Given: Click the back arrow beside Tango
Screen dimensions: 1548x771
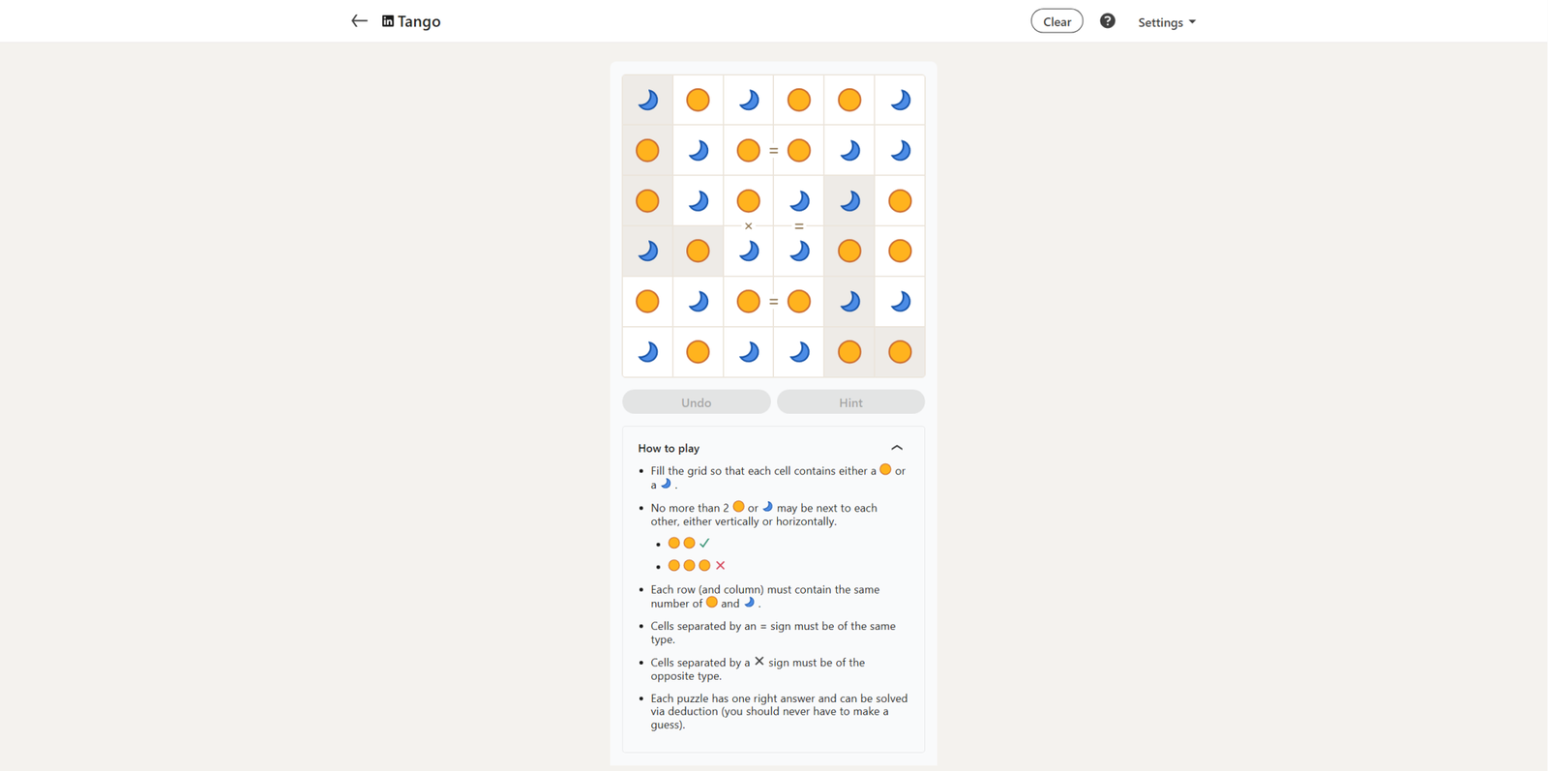Looking at the screenshot, I should click(x=359, y=21).
